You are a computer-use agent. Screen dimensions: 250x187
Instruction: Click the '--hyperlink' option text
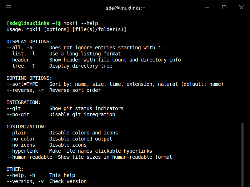click(x=22, y=151)
